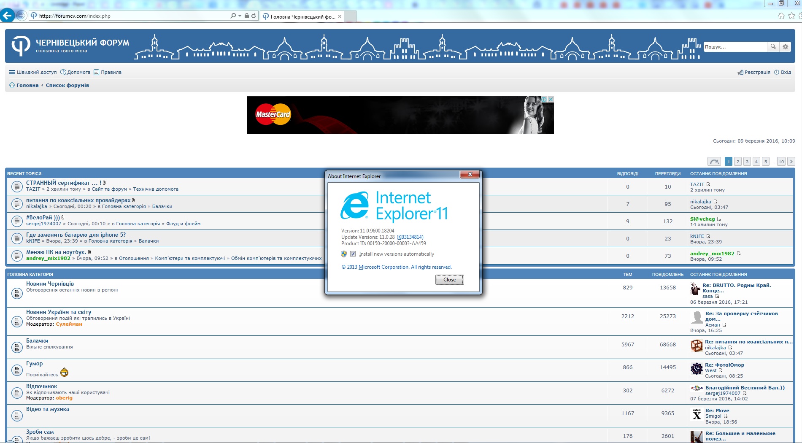802x443 pixels.
Task: Click view latest post icon beside Sl@vcheg
Action: (719, 219)
